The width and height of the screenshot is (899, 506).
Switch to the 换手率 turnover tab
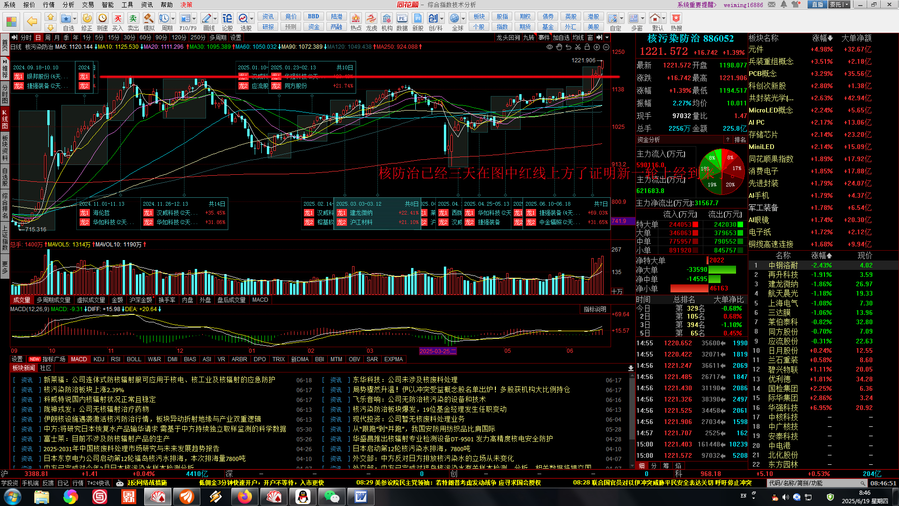[x=167, y=300]
